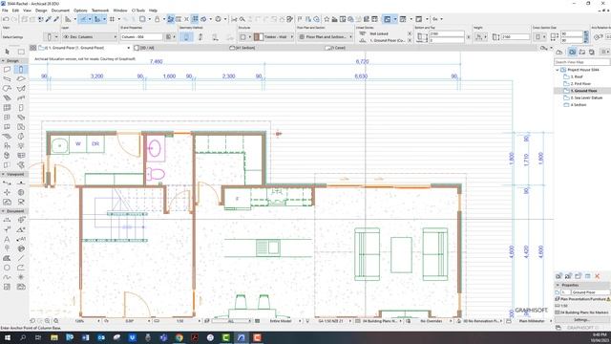This screenshot has height=344, width=611.
Task: Toggle the highlighted Trace reference button
Action: pos(171,19)
